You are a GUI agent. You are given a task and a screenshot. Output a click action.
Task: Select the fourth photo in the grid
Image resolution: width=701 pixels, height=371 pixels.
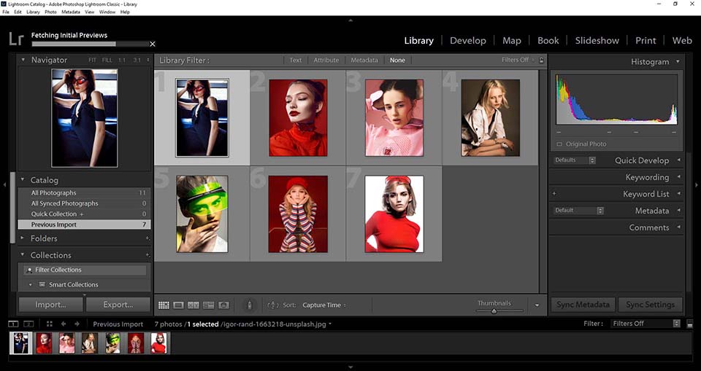490,117
